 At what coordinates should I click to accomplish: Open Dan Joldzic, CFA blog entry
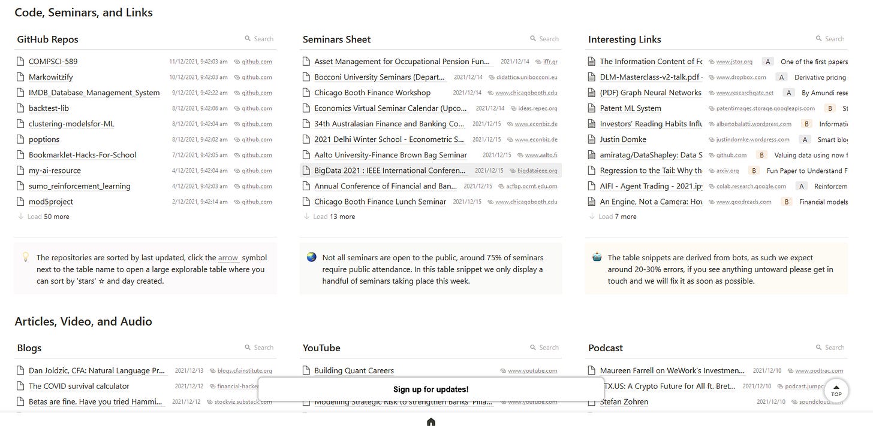click(97, 371)
